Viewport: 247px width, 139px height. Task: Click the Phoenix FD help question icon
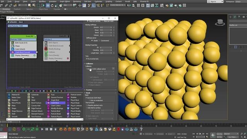(x=141, y=129)
